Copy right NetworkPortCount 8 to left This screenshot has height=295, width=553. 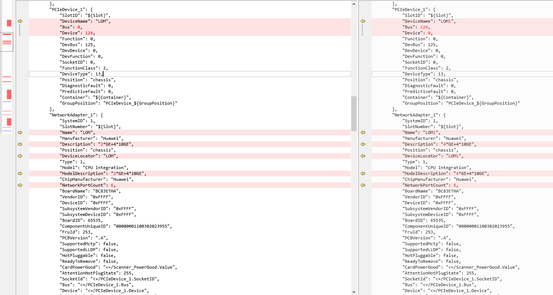363,185
